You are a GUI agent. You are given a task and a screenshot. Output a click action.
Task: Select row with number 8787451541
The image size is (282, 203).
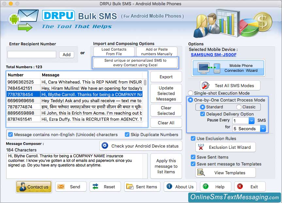coord(75,119)
